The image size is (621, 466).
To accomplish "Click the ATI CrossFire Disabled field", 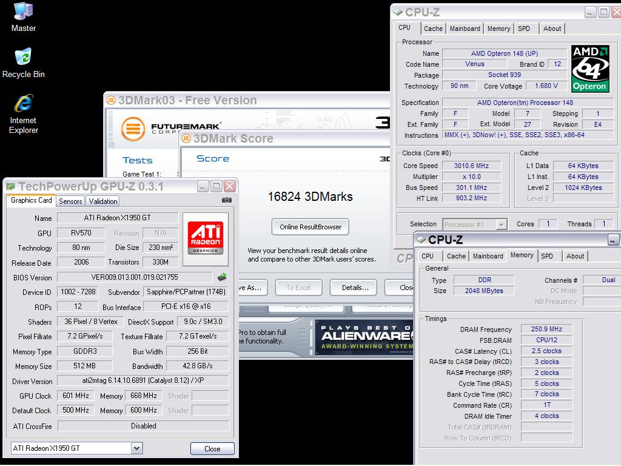I will click(x=143, y=426).
